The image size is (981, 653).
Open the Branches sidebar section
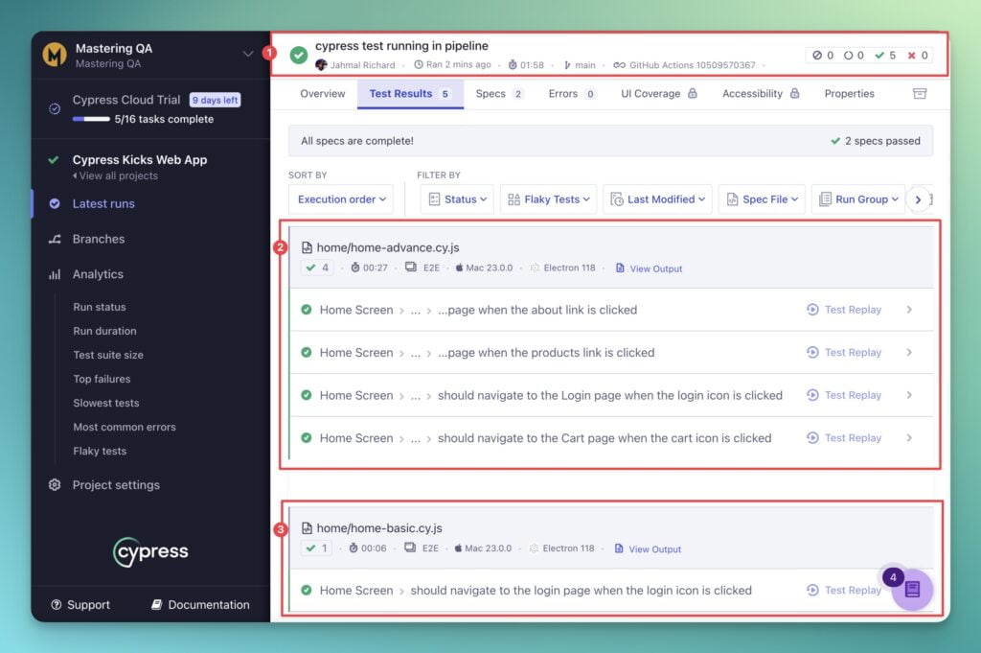click(x=99, y=239)
